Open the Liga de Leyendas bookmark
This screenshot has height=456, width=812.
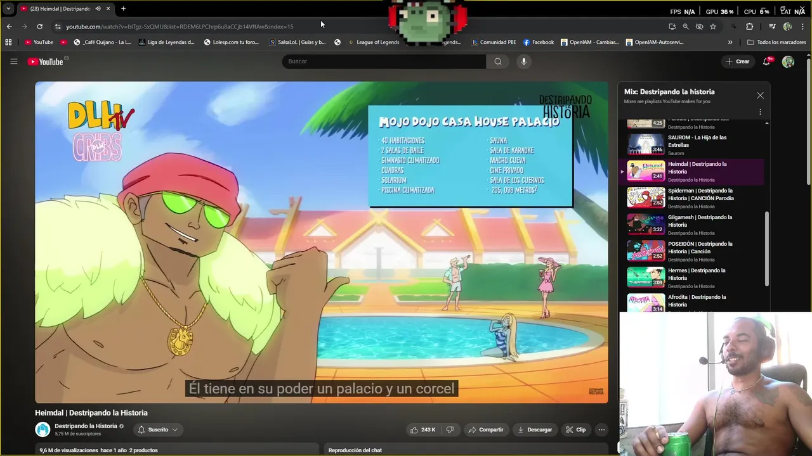click(167, 42)
